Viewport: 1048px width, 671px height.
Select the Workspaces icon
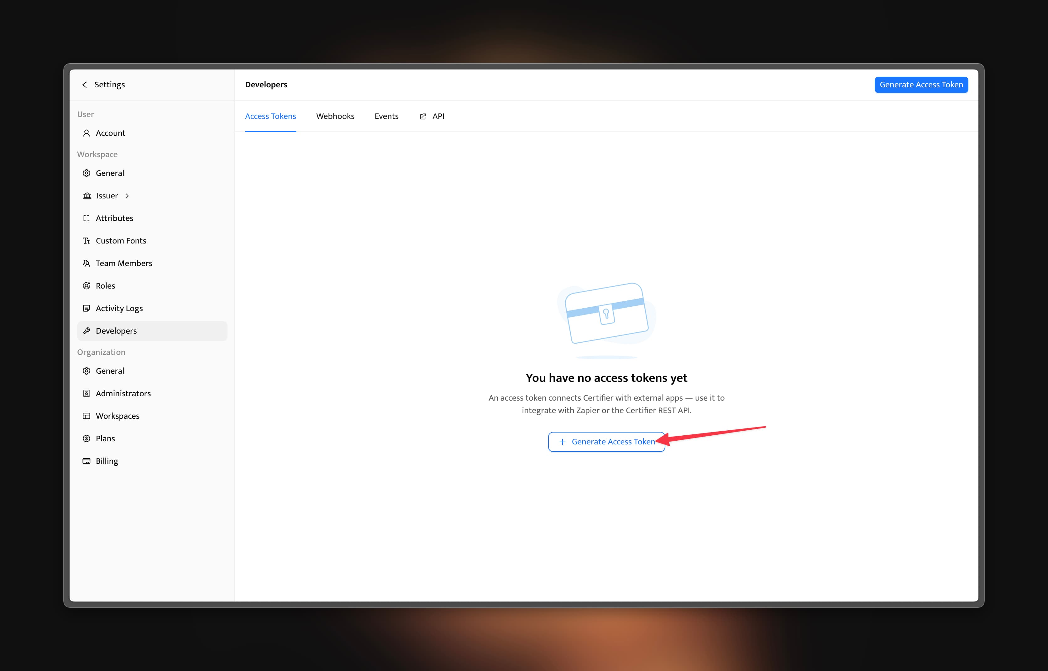click(86, 416)
